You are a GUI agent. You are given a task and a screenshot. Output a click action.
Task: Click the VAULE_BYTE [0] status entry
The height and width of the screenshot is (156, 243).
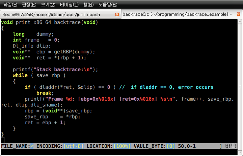click(154, 146)
